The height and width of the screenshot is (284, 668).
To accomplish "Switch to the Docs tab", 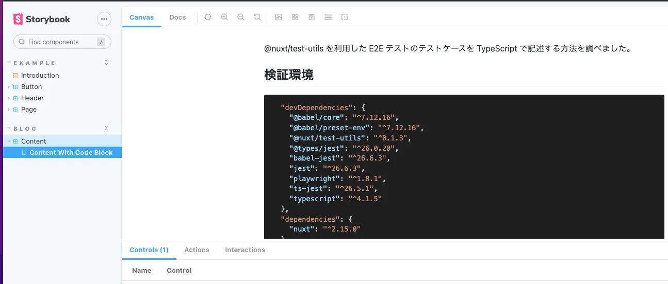I will (x=177, y=17).
